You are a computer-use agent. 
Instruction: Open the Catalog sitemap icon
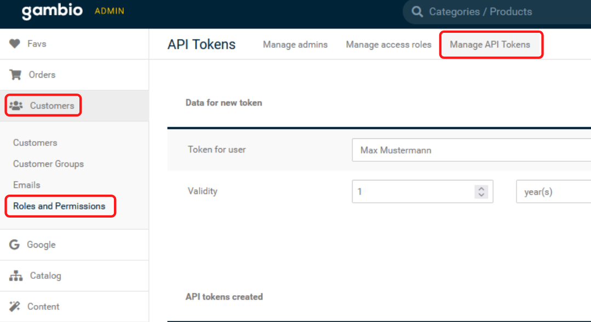[16, 276]
